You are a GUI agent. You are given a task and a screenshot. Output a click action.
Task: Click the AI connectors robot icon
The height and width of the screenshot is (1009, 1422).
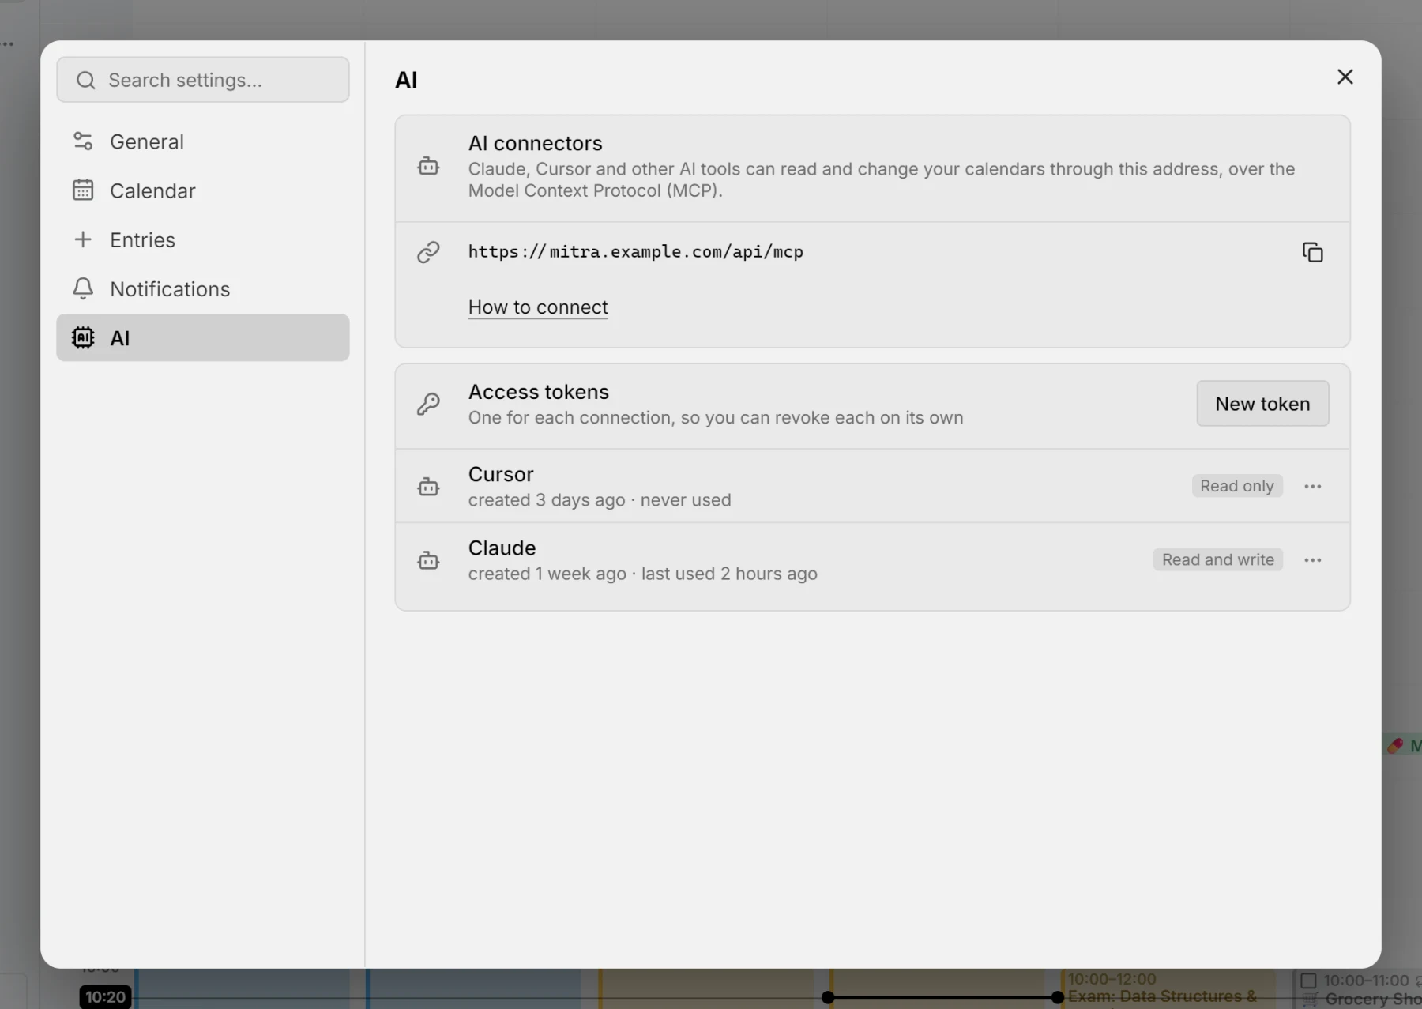pyautogui.click(x=428, y=166)
